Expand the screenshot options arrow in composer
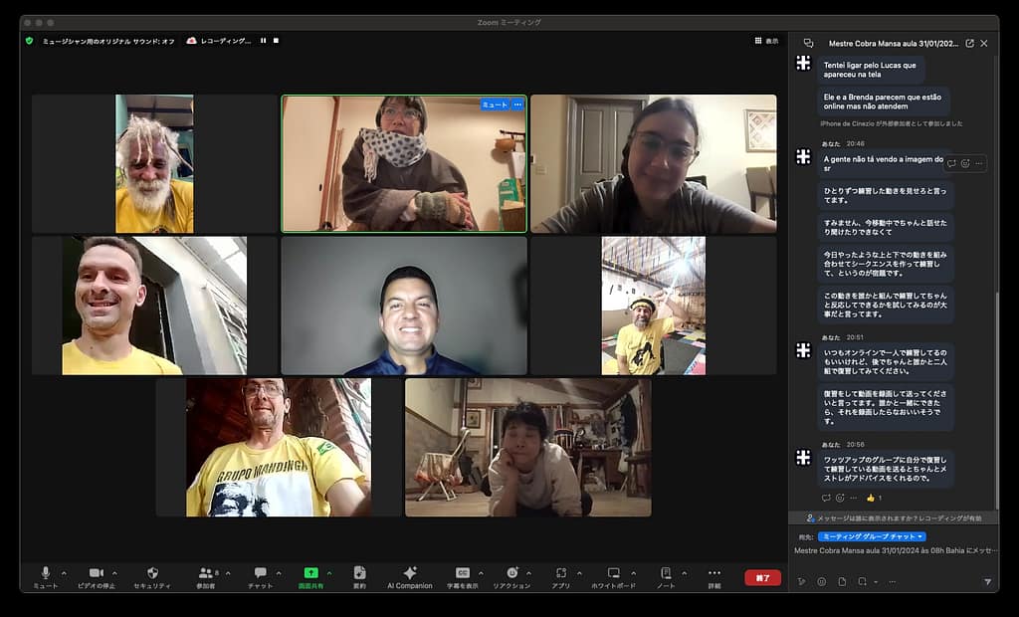1019x617 pixels. click(x=876, y=582)
